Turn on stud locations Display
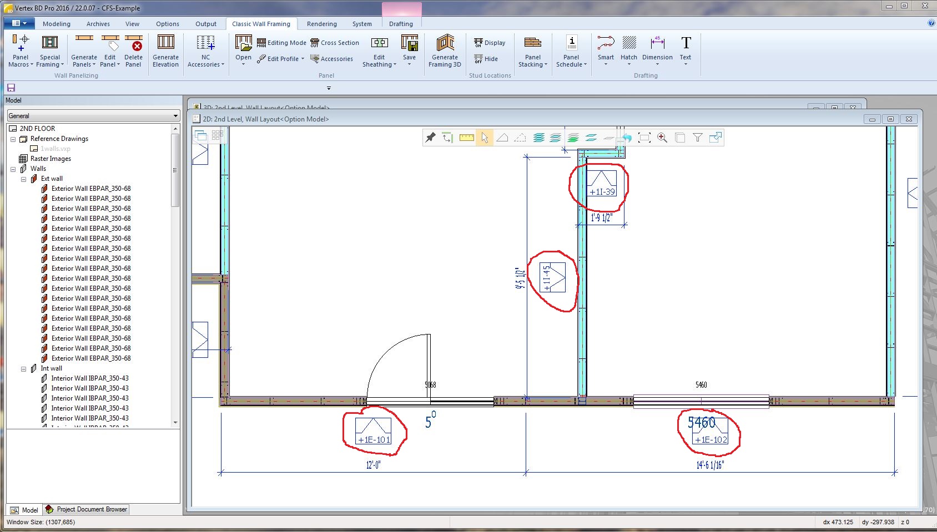The width and height of the screenshot is (937, 532). pos(490,43)
